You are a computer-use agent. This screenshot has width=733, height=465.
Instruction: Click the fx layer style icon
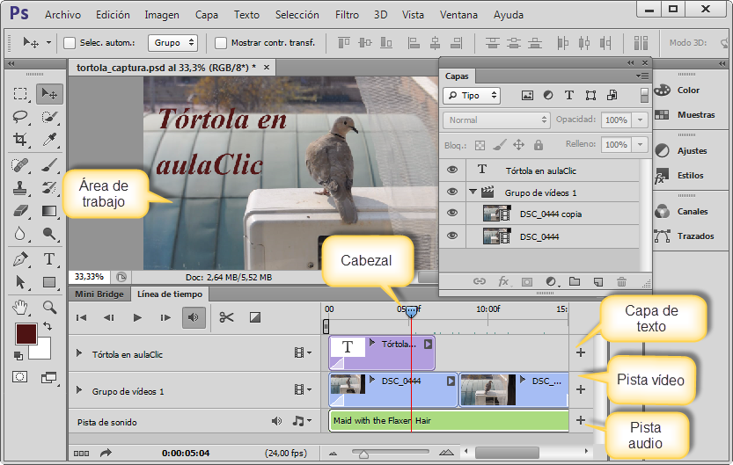pos(503,281)
